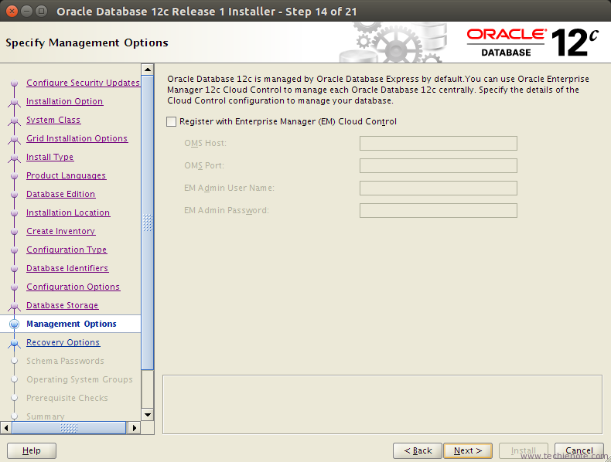Go to the Grid Installation Options step
Viewport: 611px width, 462px height.
pyautogui.click(x=77, y=138)
